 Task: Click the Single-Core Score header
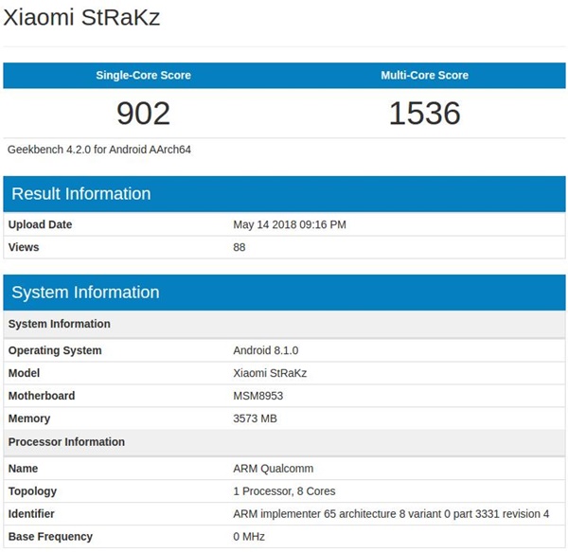(143, 75)
